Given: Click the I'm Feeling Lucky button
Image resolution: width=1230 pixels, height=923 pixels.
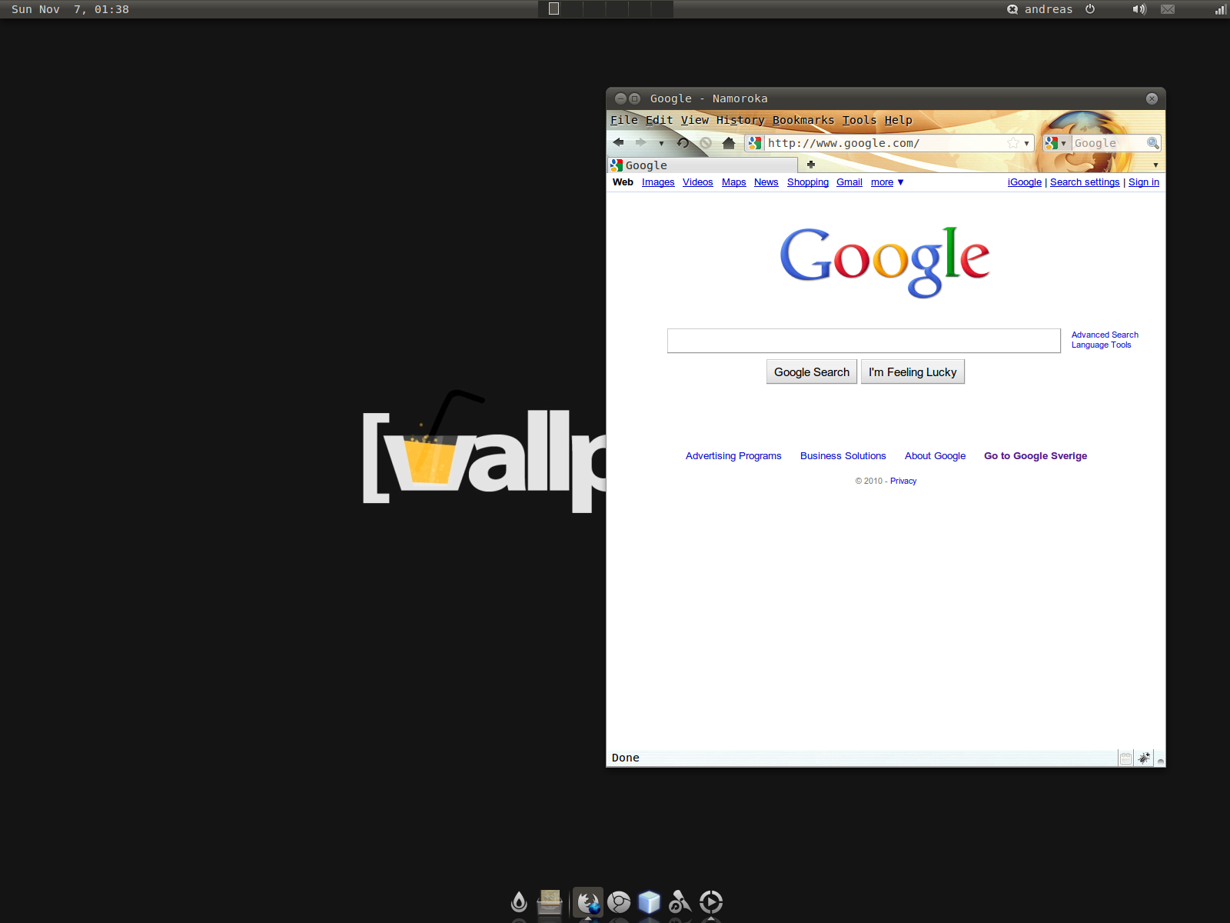Looking at the screenshot, I should tap(913, 372).
